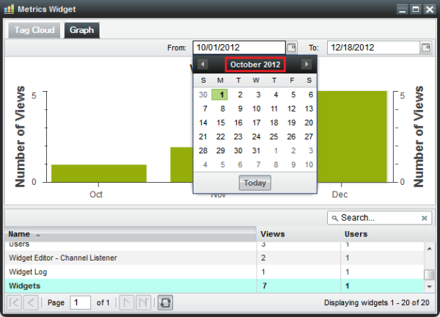
Task: Go to next month in calendar
Action: coord(307,65)
